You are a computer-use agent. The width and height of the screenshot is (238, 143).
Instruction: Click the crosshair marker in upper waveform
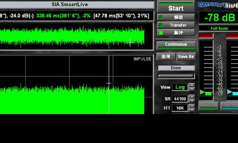click(x=130, y=43)
